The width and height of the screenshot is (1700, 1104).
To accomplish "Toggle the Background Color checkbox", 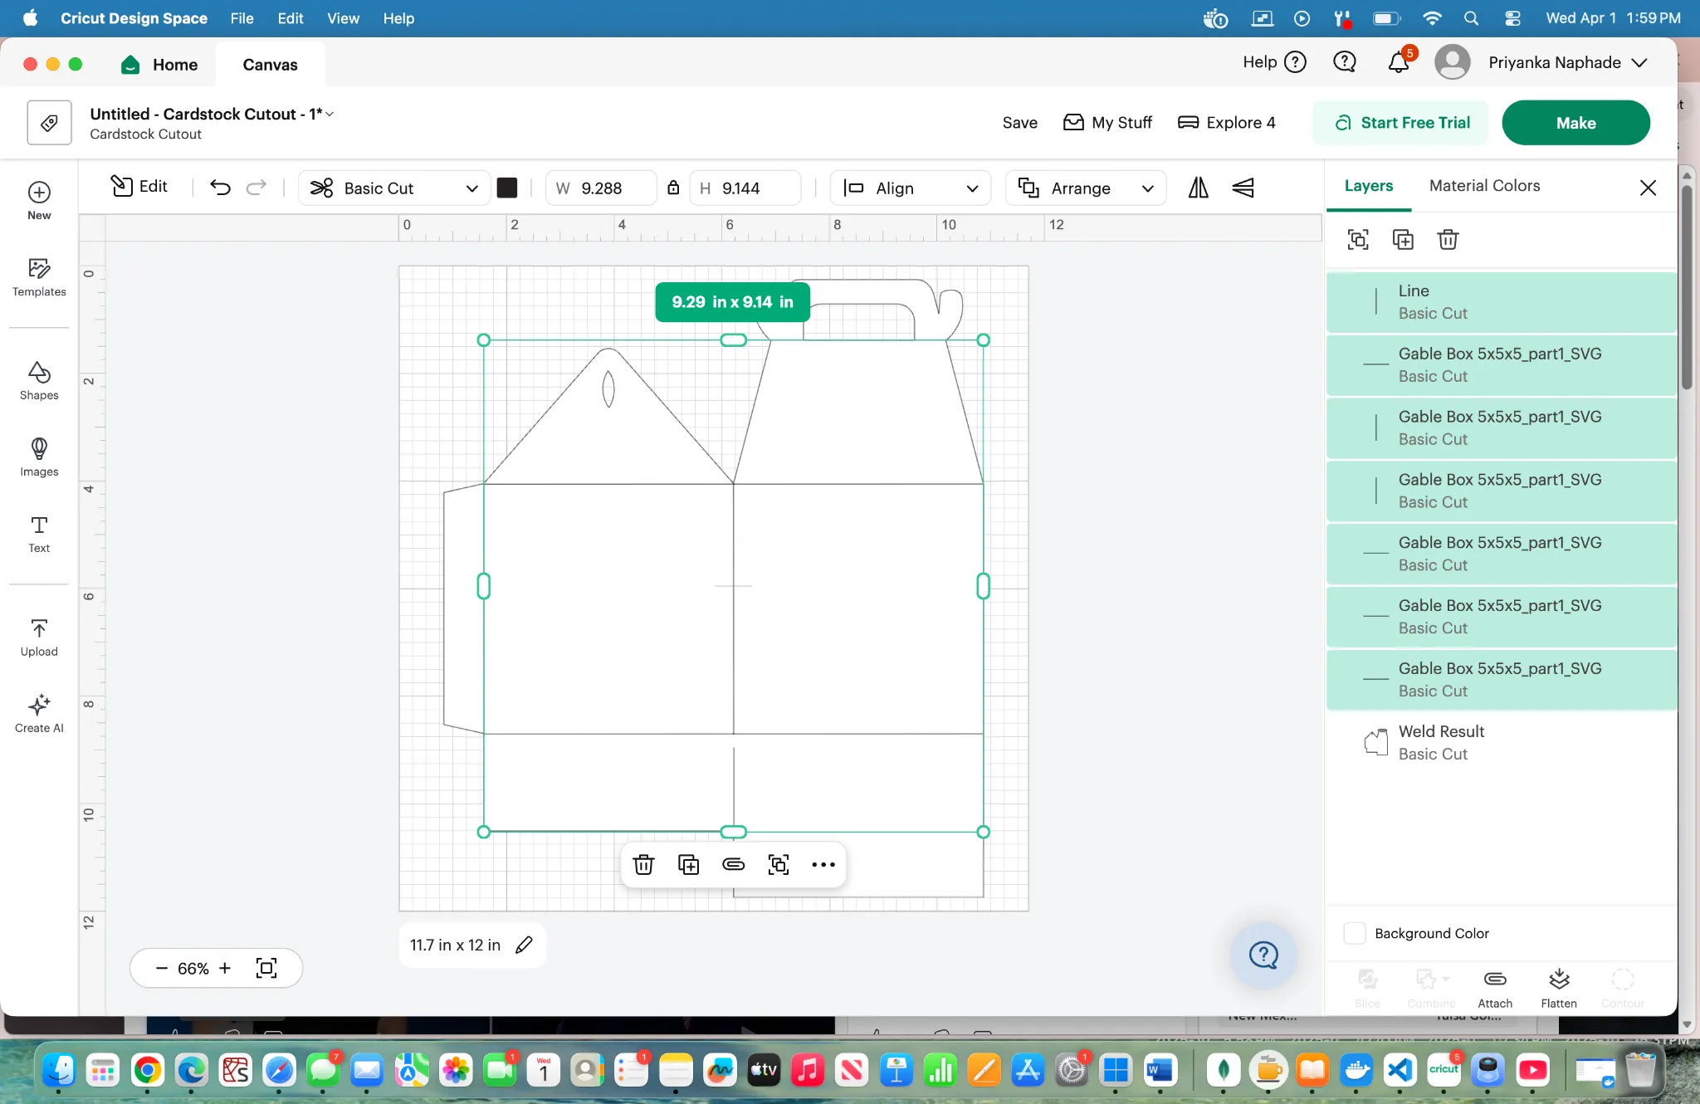I will (x=1355, y=933).
